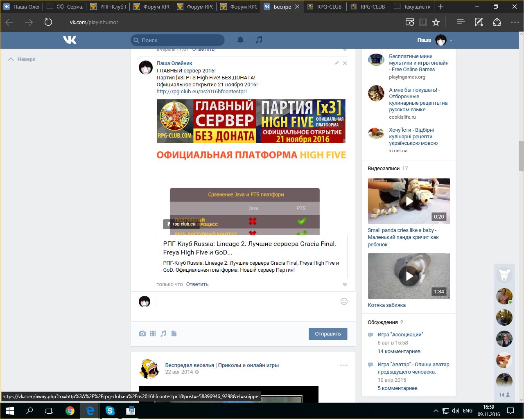The width and height of the screenshot is (524, 419).
Task: Open Хочу Їсти recipes link
Action: (413, 137)
